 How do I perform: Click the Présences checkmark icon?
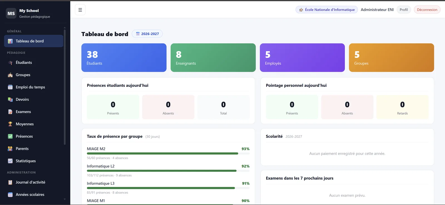10,136
